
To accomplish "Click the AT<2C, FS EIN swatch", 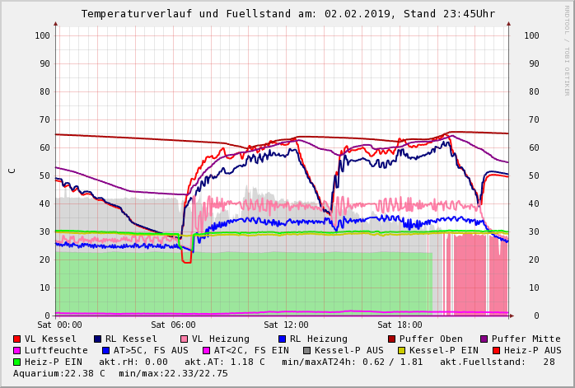I will click(x=207, y=350).
